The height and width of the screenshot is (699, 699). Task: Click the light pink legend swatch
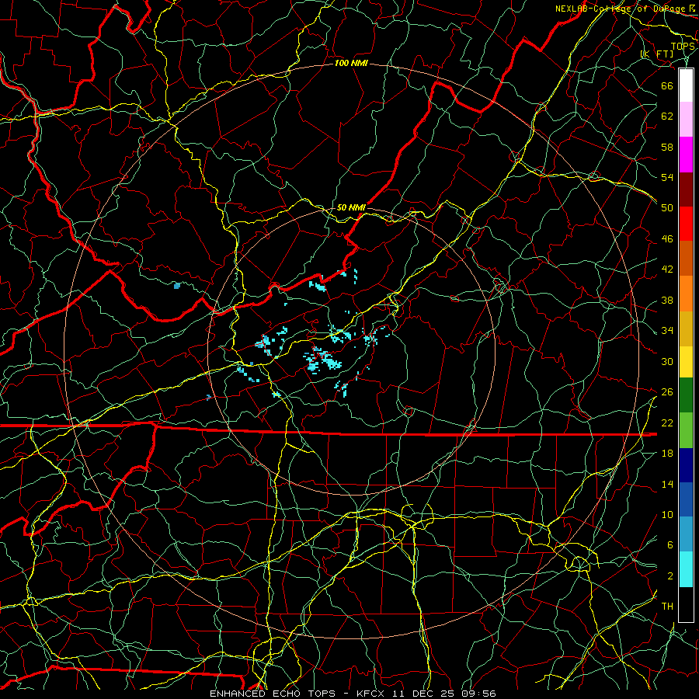click(686, 120)
